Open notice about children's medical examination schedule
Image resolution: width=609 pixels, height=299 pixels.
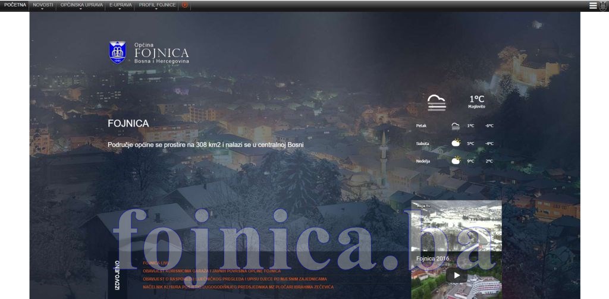coord(234,279)
